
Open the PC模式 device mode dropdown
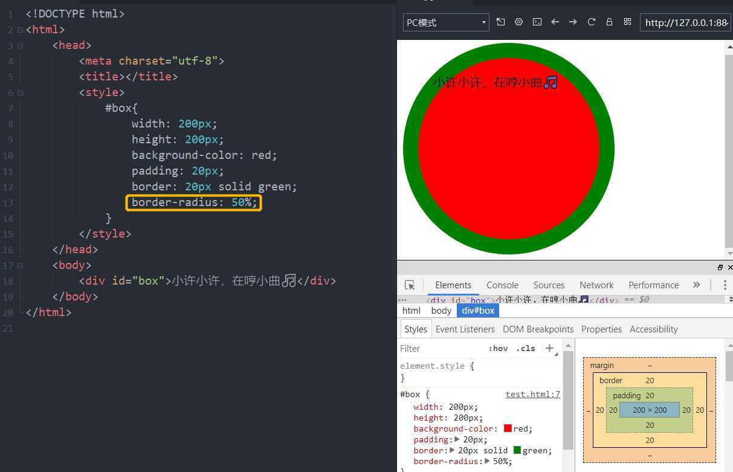pyautogui.click(x=446, y=22)
